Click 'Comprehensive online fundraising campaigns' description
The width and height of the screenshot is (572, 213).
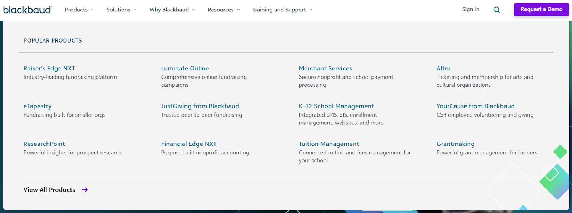click(x=204, y=81)
